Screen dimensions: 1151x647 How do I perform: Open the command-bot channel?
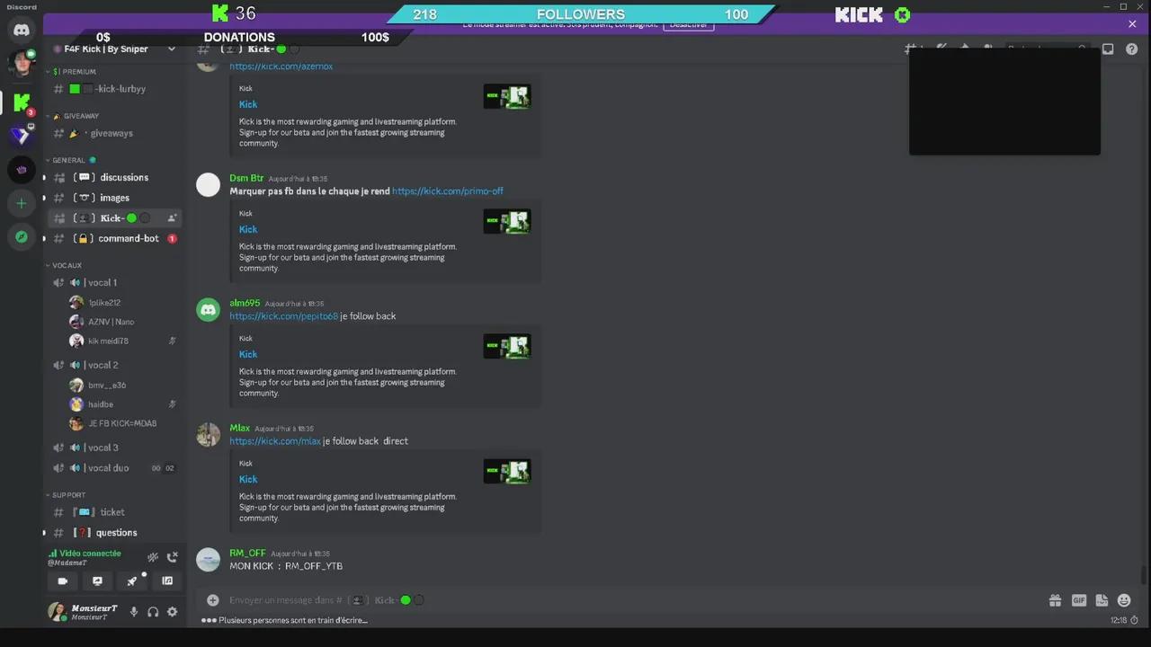point(115,238)
